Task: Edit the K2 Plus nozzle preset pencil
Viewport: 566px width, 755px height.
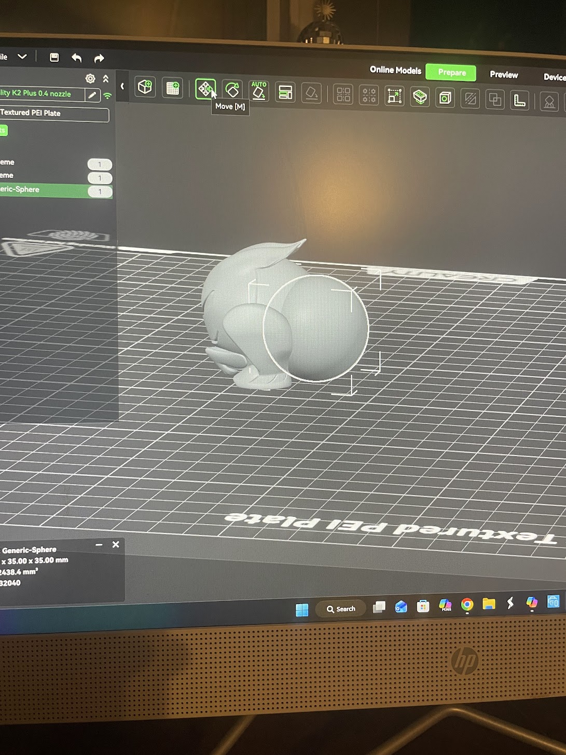Action: click(x=92, y=95)
